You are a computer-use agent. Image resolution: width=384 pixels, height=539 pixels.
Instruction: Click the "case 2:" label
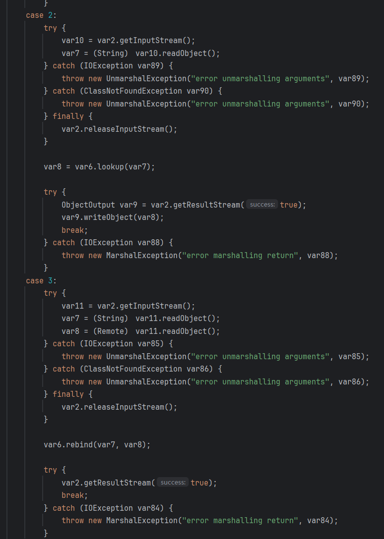[37, 15]
